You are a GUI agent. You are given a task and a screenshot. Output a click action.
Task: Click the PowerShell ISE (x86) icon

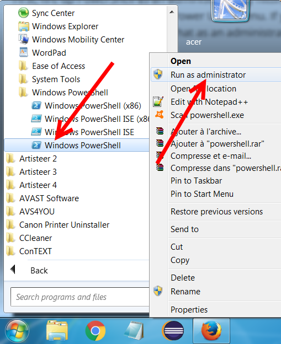point(36,119)
